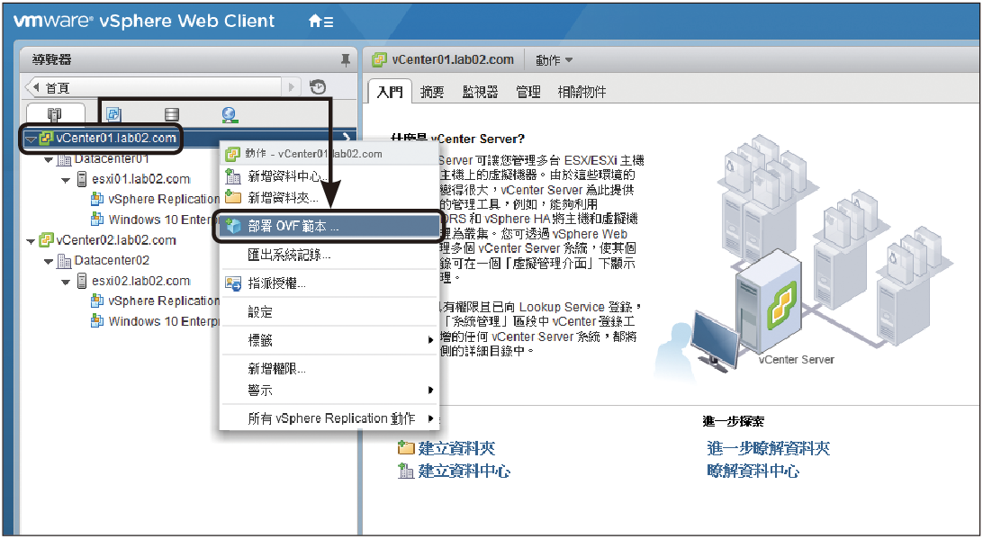Click the 部署 OVF 範本 icon
This screenshot has height=539, width=983.
(x=233, y=226)
